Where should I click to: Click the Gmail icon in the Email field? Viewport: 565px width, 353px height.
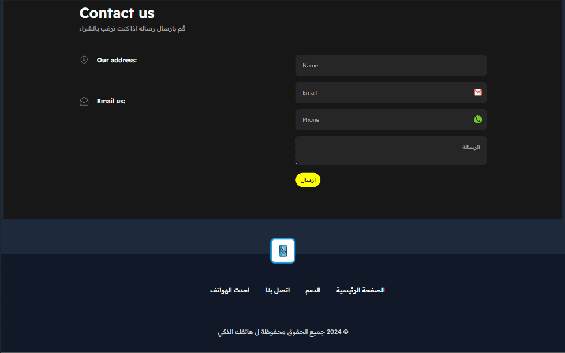[x=478, y=92]
